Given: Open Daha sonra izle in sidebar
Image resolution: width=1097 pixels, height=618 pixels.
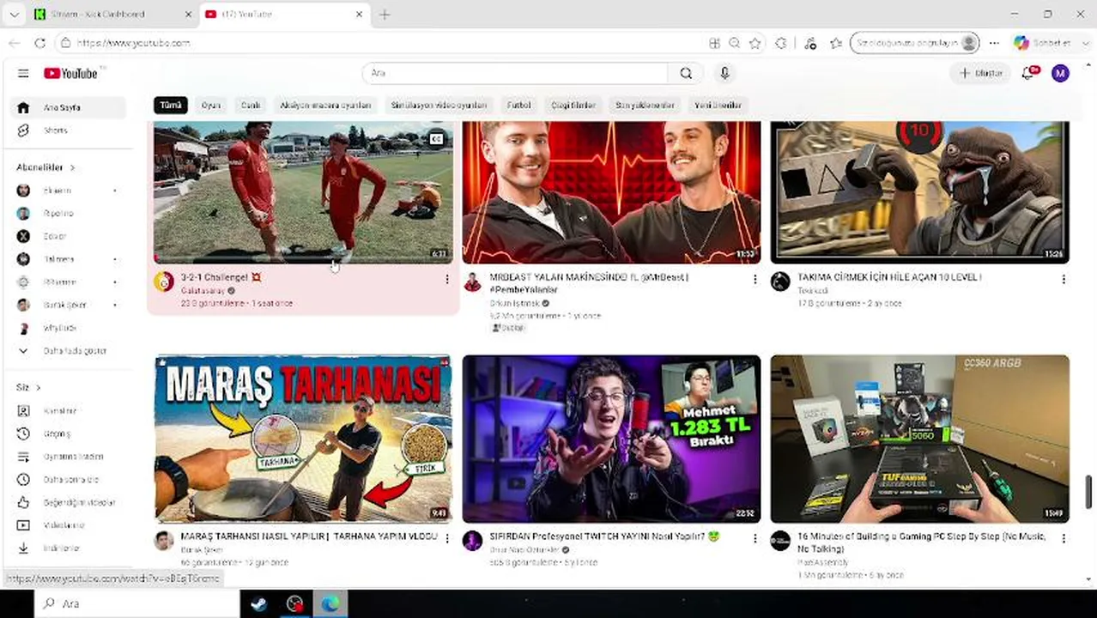Looking at the screenshot, I should [69, 480].
